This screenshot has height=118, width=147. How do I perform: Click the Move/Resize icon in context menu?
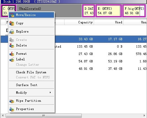pyautogui.click(x=12, y=15)
